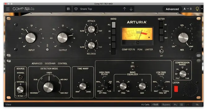The height and width of the screenshot is (111, 207).
Task: Select the MID ONLY detection label
Action: click(64, 80)
